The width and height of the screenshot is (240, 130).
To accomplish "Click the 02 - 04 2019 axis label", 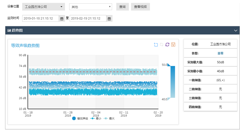I will [x=96, y=114].
